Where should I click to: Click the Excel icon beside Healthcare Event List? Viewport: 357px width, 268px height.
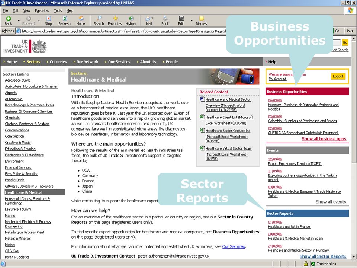point(202,117)
